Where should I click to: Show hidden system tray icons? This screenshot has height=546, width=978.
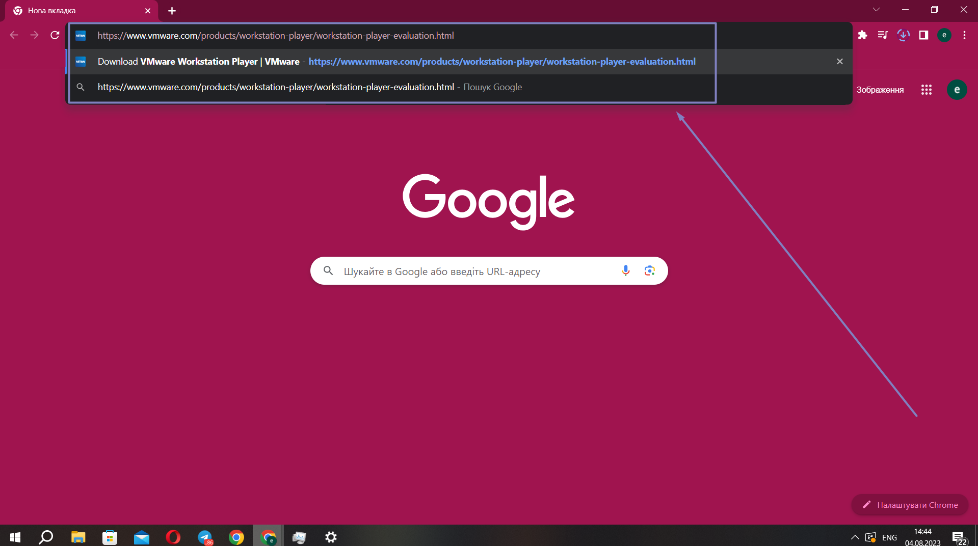[855, 537]
